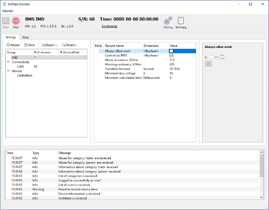Click the red Stop sign icon

[16, 21]
